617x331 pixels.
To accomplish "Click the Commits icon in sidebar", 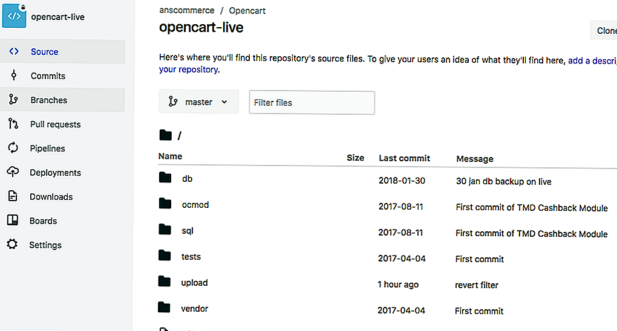I will pos(13,76).
